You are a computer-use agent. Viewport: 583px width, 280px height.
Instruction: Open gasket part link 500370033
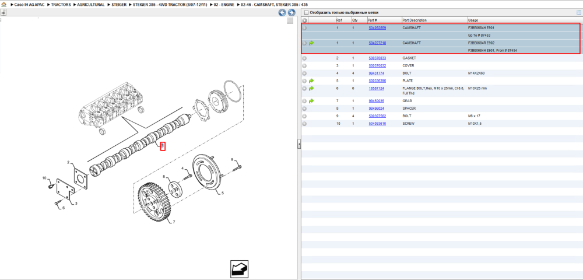point(377,58)
